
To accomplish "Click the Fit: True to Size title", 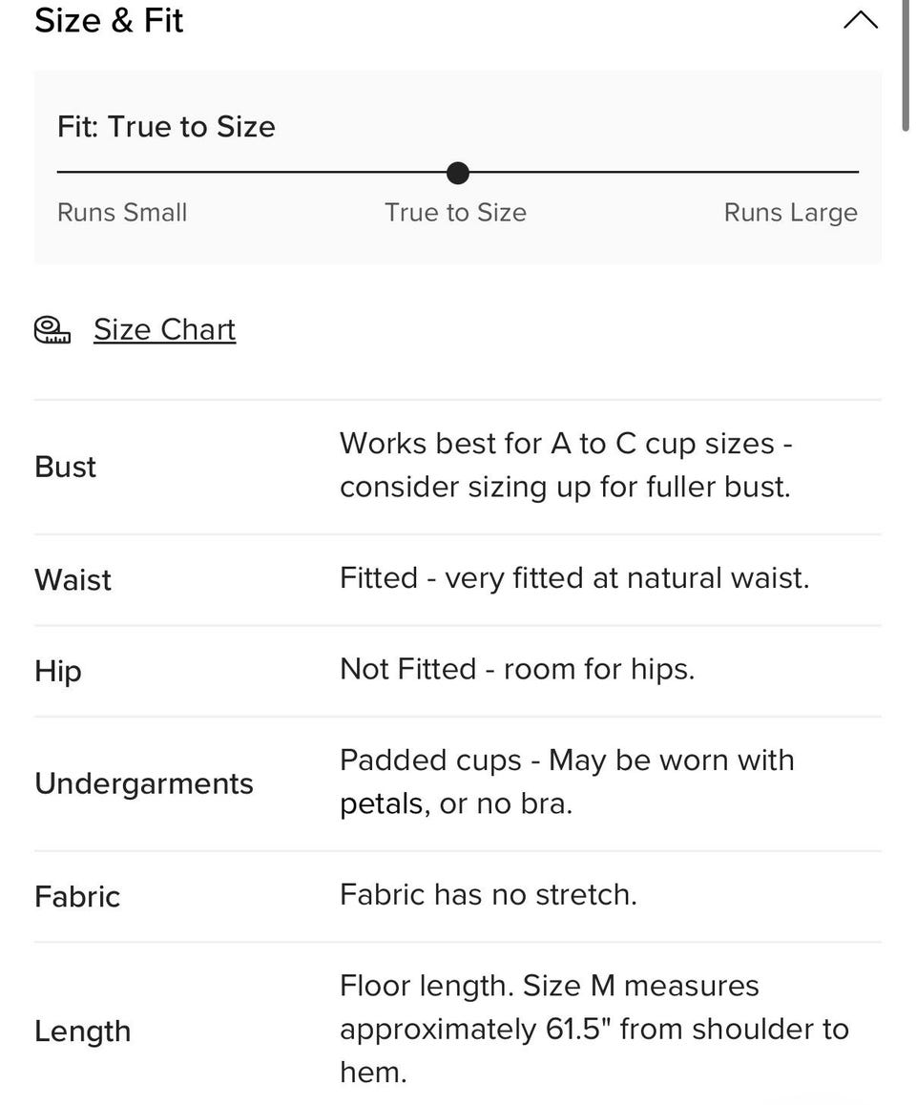I will (x=166, y=127).
